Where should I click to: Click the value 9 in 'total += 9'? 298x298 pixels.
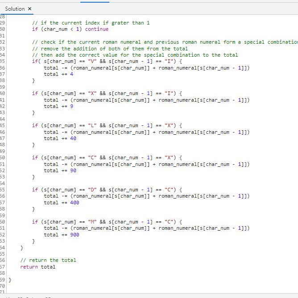(72, 106)
